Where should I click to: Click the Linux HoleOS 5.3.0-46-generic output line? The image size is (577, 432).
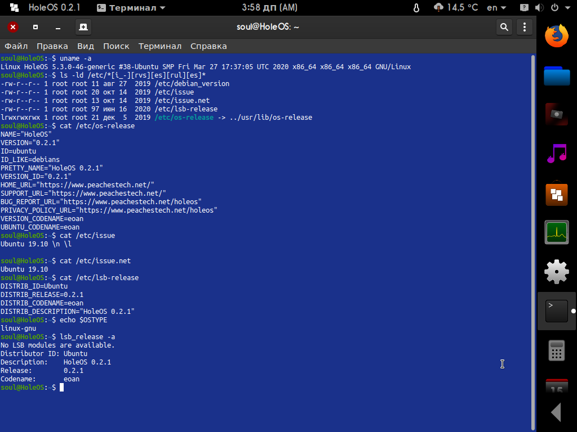point(206,67)
